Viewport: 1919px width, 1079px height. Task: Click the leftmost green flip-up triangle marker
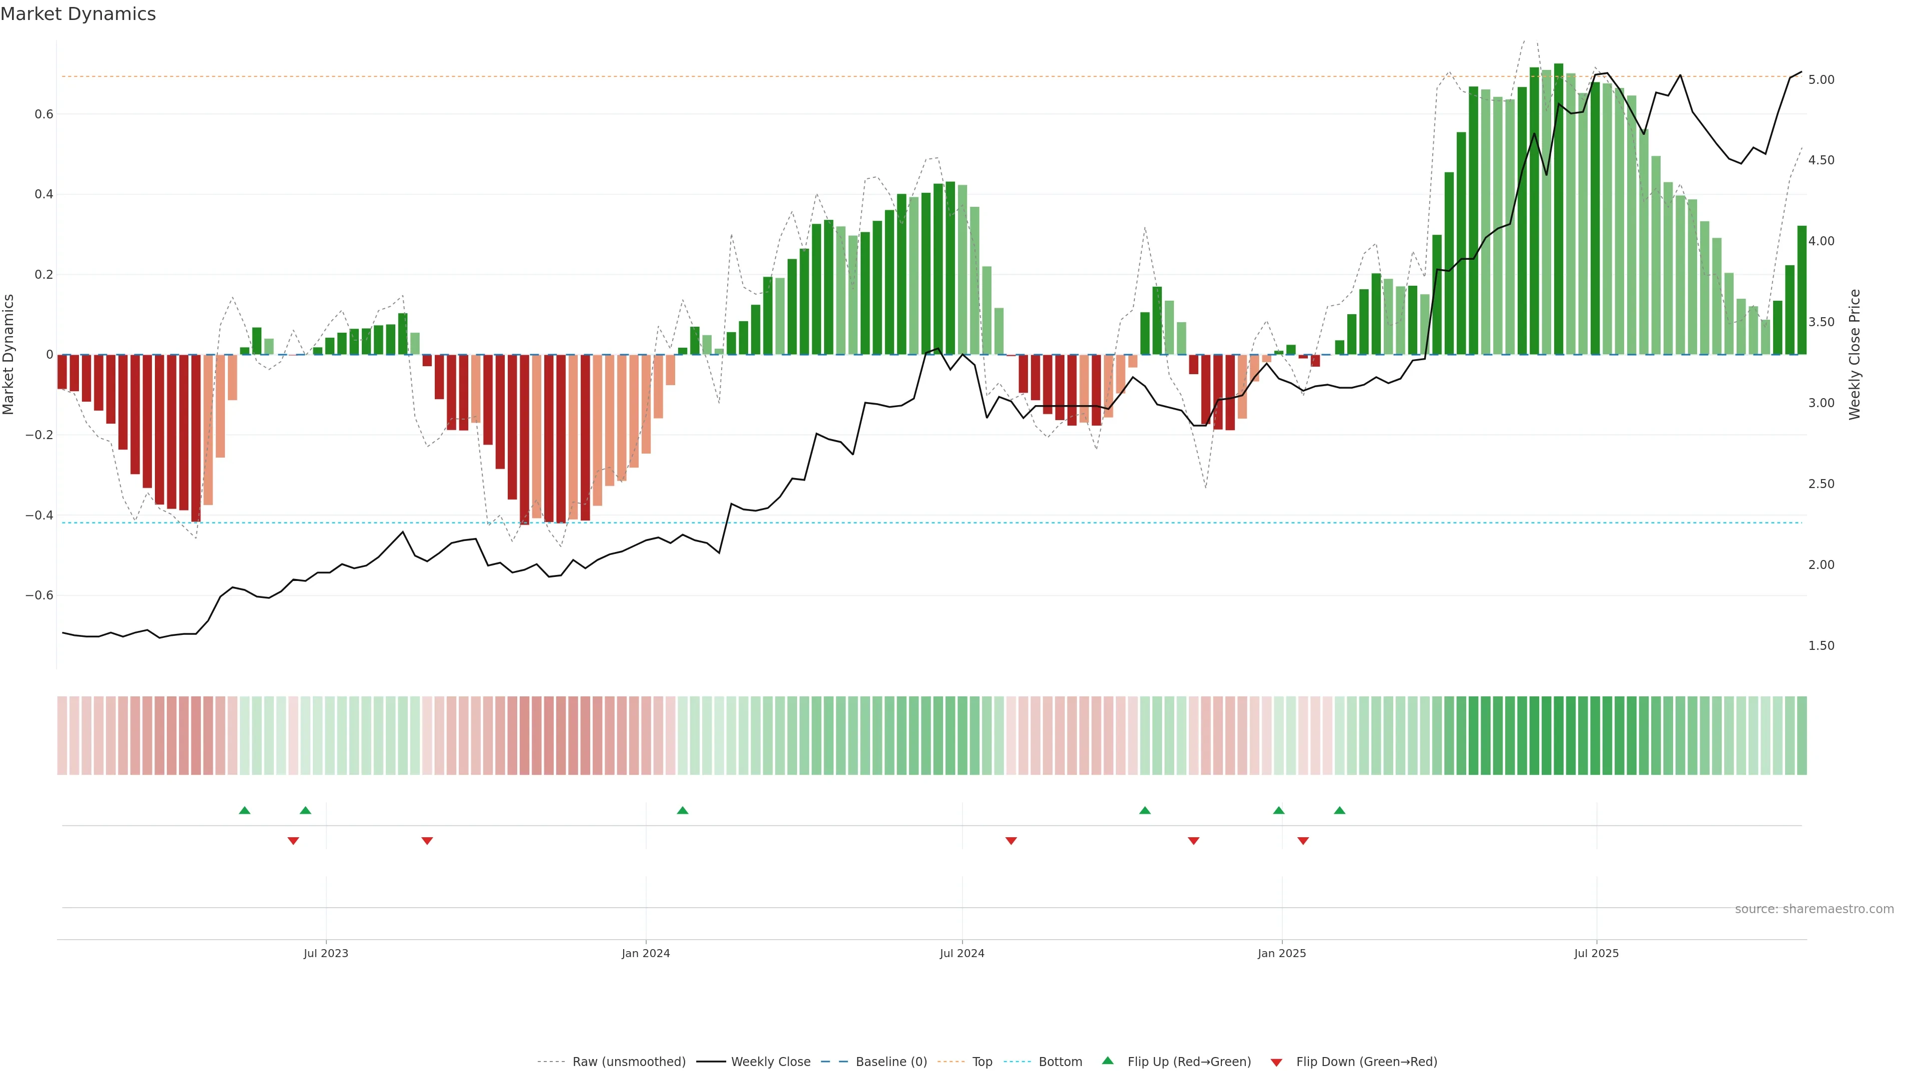[244, 810]
